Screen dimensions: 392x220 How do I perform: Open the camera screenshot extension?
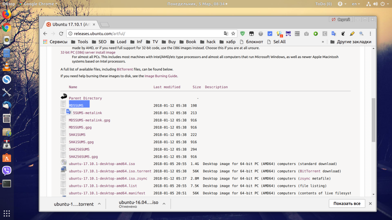(x=306, y=34)
